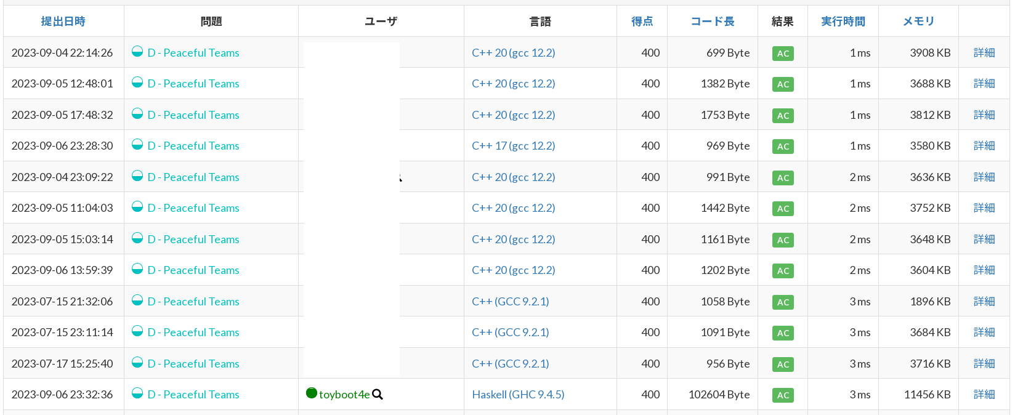This screenshot has width=1015, height=415.
Task: Open 詳細 for the Haskell submission
Action: click(x=984, y=395)
